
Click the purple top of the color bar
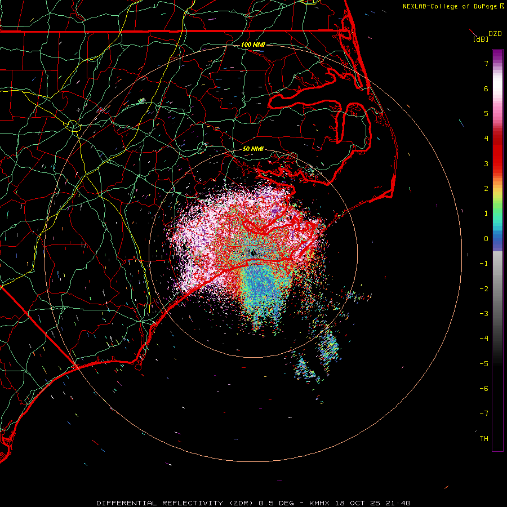[497, 55]
